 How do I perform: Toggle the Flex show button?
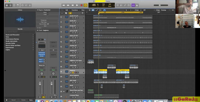(100, 10)
